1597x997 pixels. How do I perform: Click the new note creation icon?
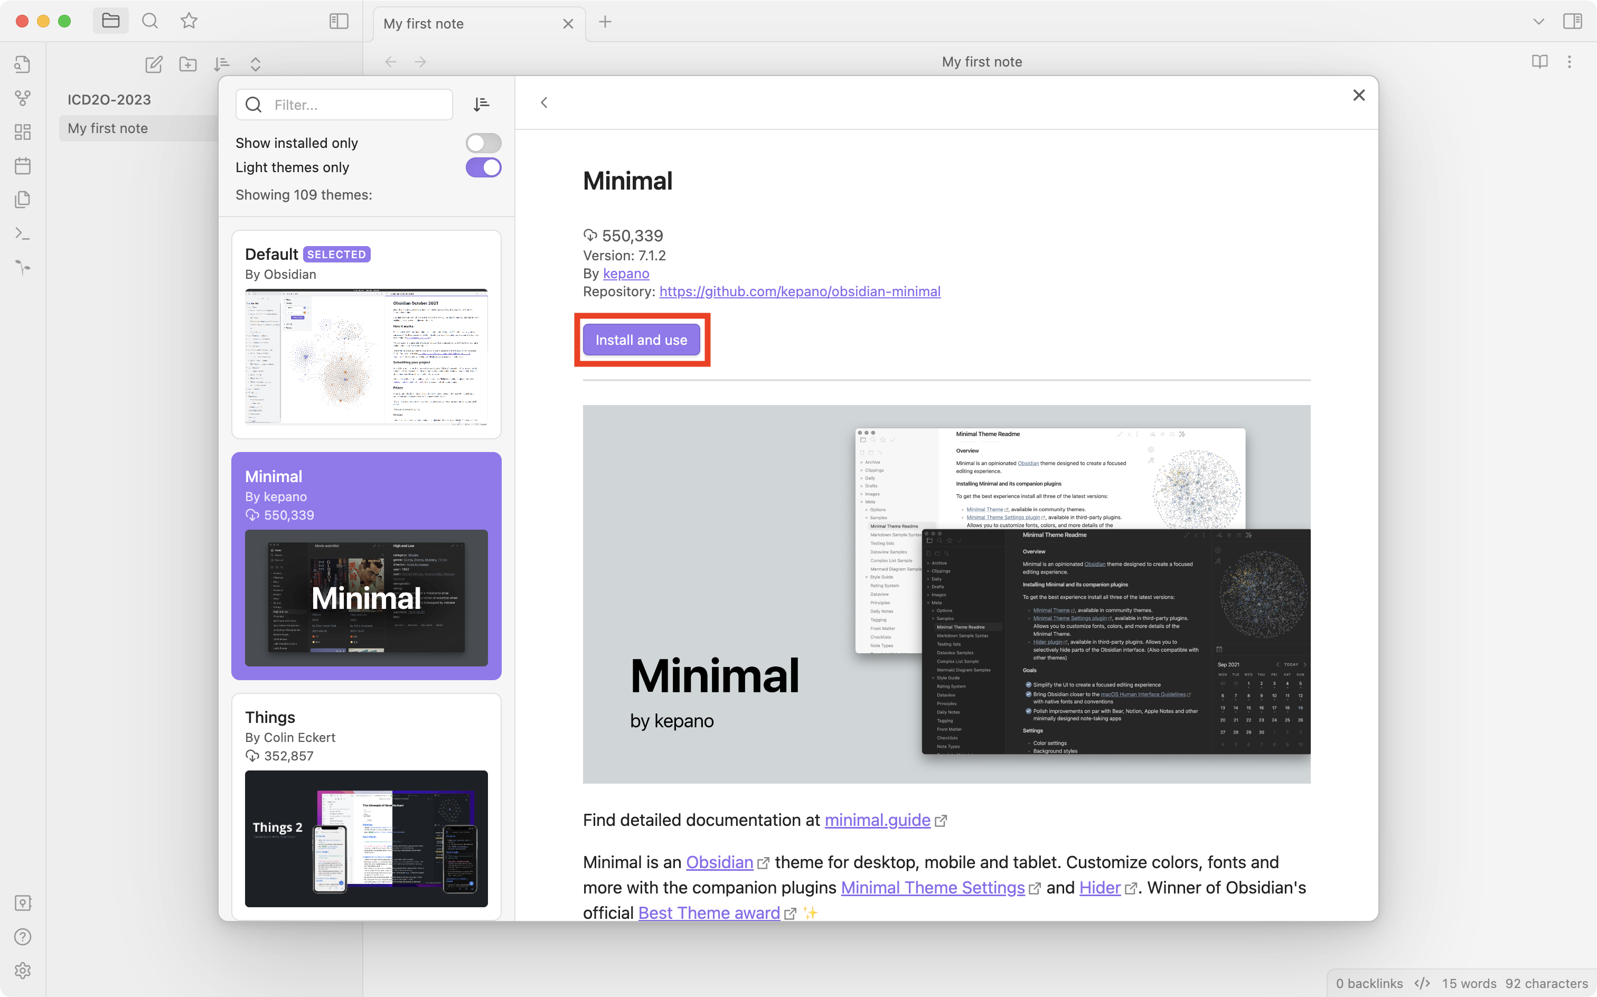tap(153, 63)
